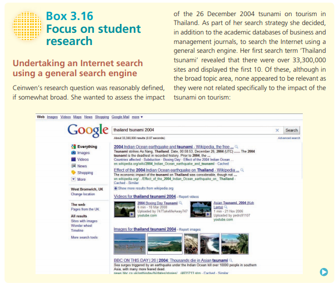
Task: Open the fifth palm tree image thumbnail
Action: click(x=235, y=244)
